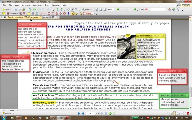Click the Adobe PDF taskbar icon

tap(67, 117)
